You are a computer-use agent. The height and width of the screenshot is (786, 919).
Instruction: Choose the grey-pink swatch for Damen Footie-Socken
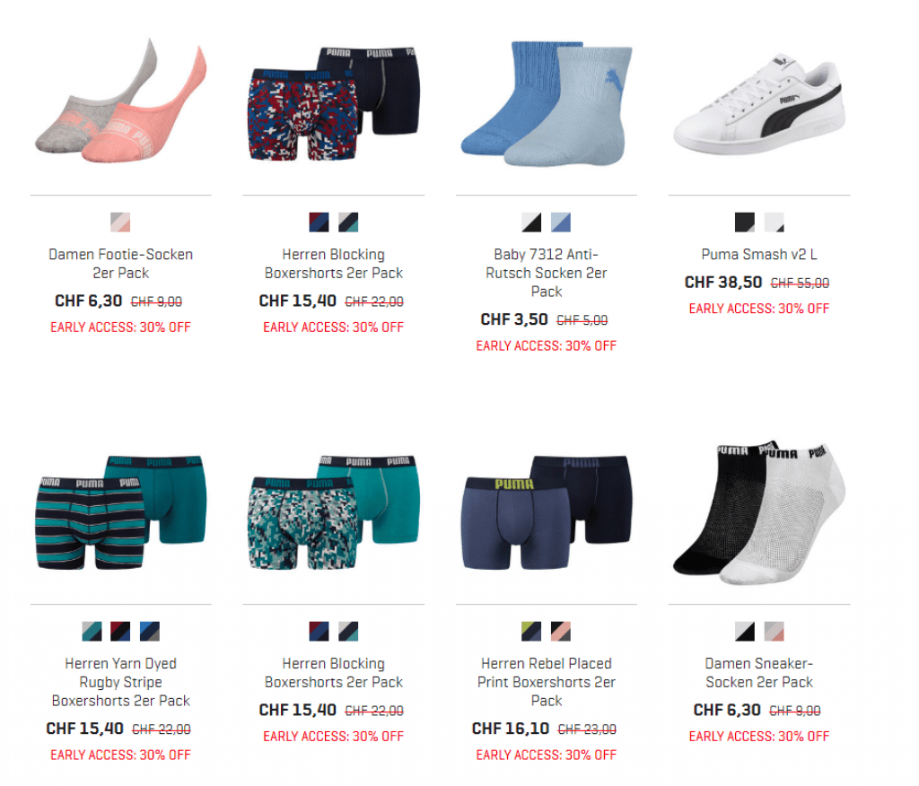120,223
